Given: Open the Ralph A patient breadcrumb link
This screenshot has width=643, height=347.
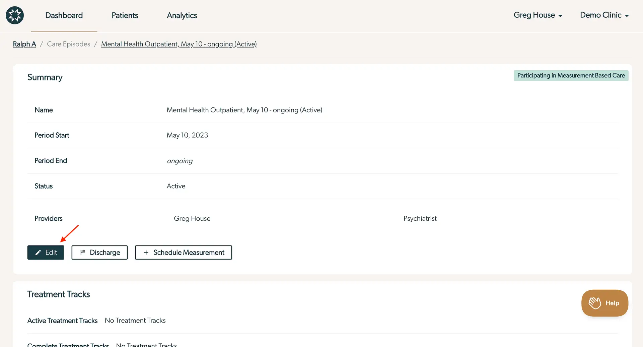Looking at the screenshot, I should pyautogui.click(x=24, y=44).
